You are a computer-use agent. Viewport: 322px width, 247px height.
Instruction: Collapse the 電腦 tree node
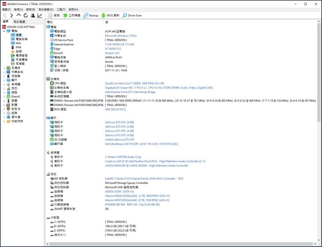(x=4, y=31)
